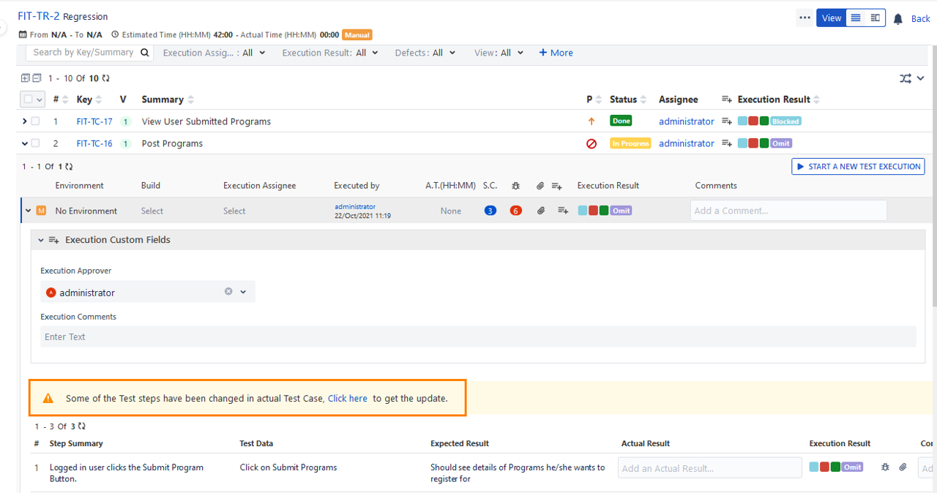The height and width of the screenshot is (493, 937).
Task: Switch to the list view layout icon
Action: [855, 18]
